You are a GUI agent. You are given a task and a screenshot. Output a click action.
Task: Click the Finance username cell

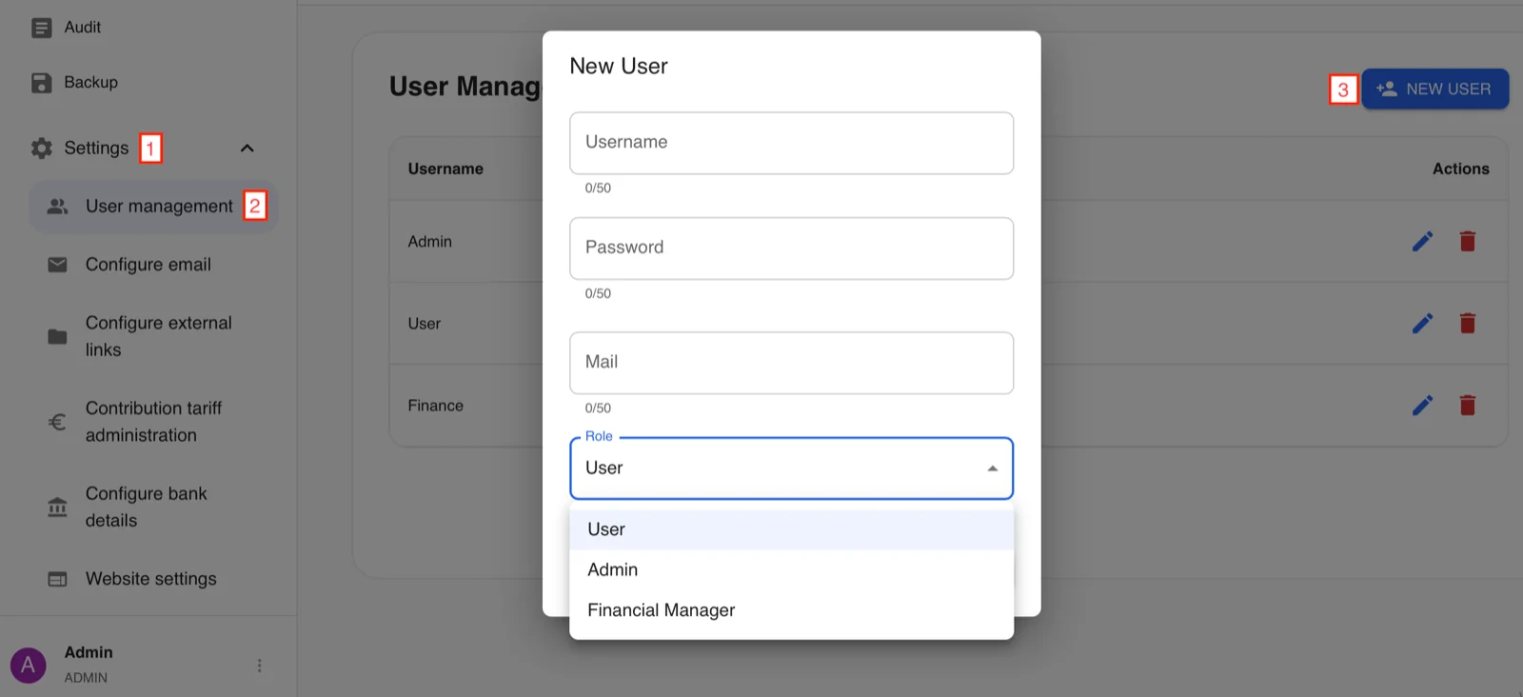click(x=436, y=406)
